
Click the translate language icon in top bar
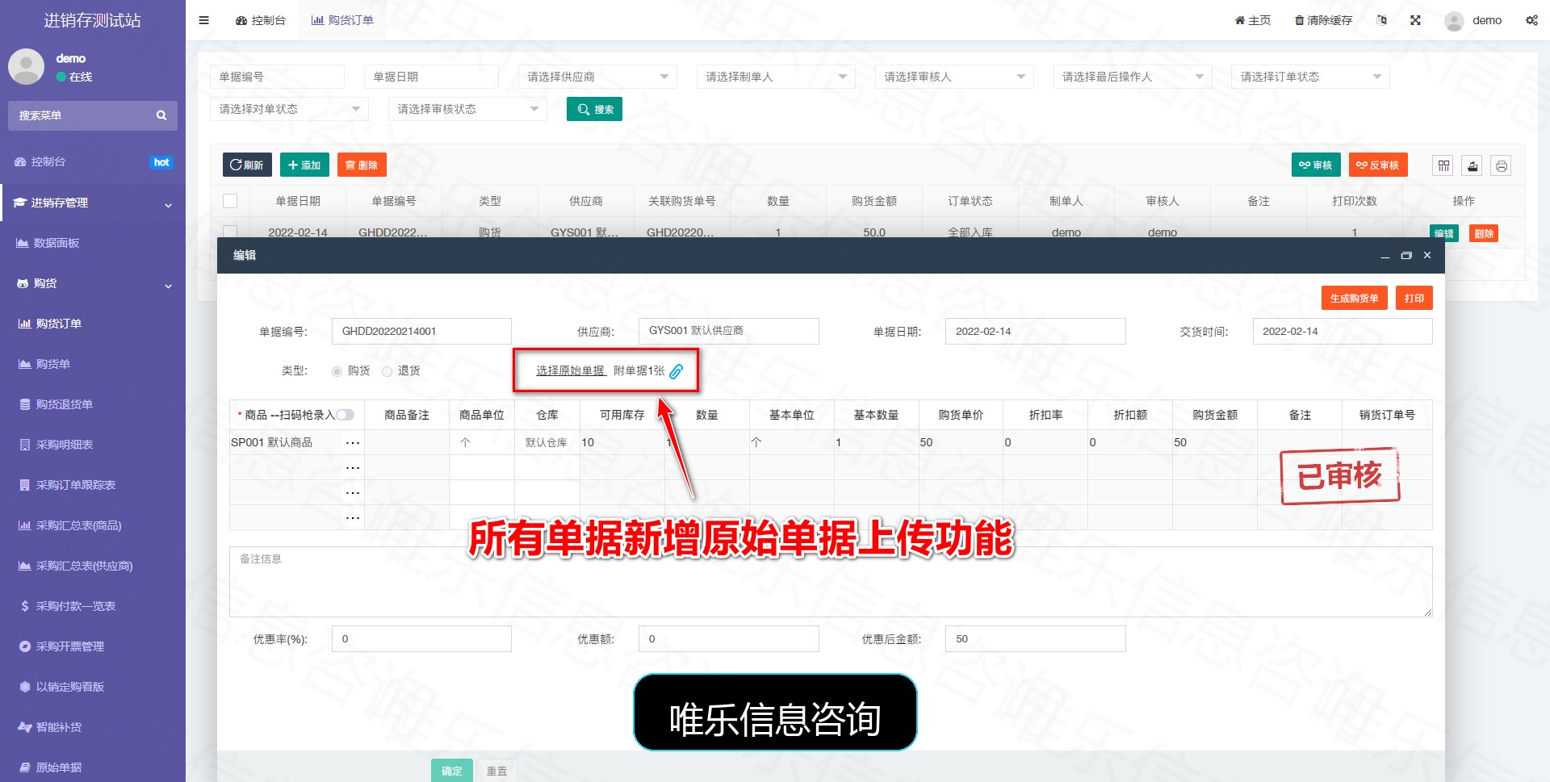[x=1381, y=20]
